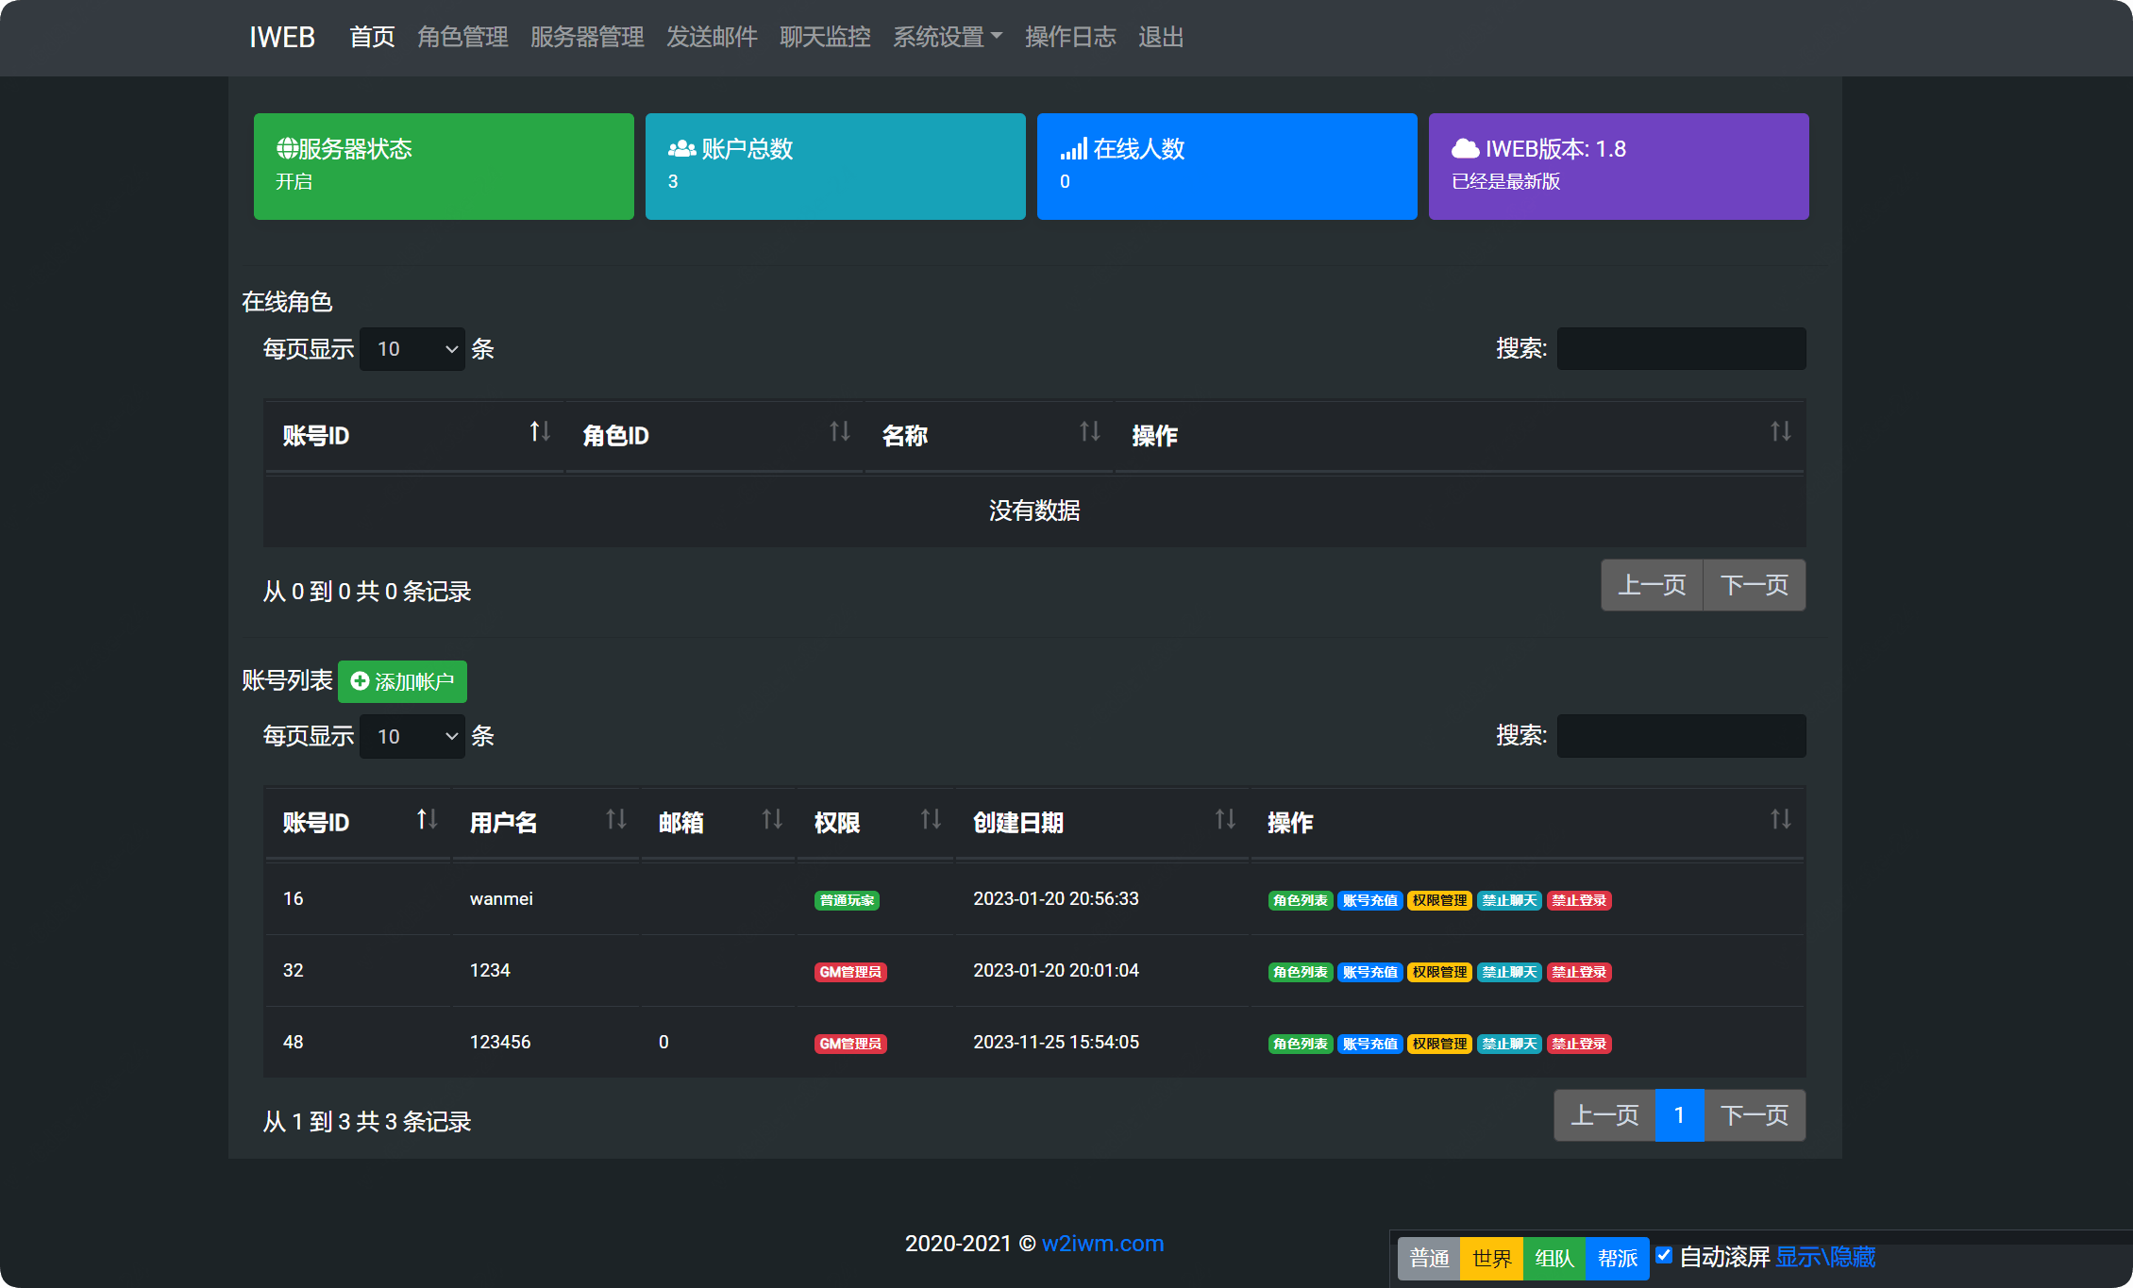Click the yellow 权限管理 tag for user 1234

pos(1439,972)
